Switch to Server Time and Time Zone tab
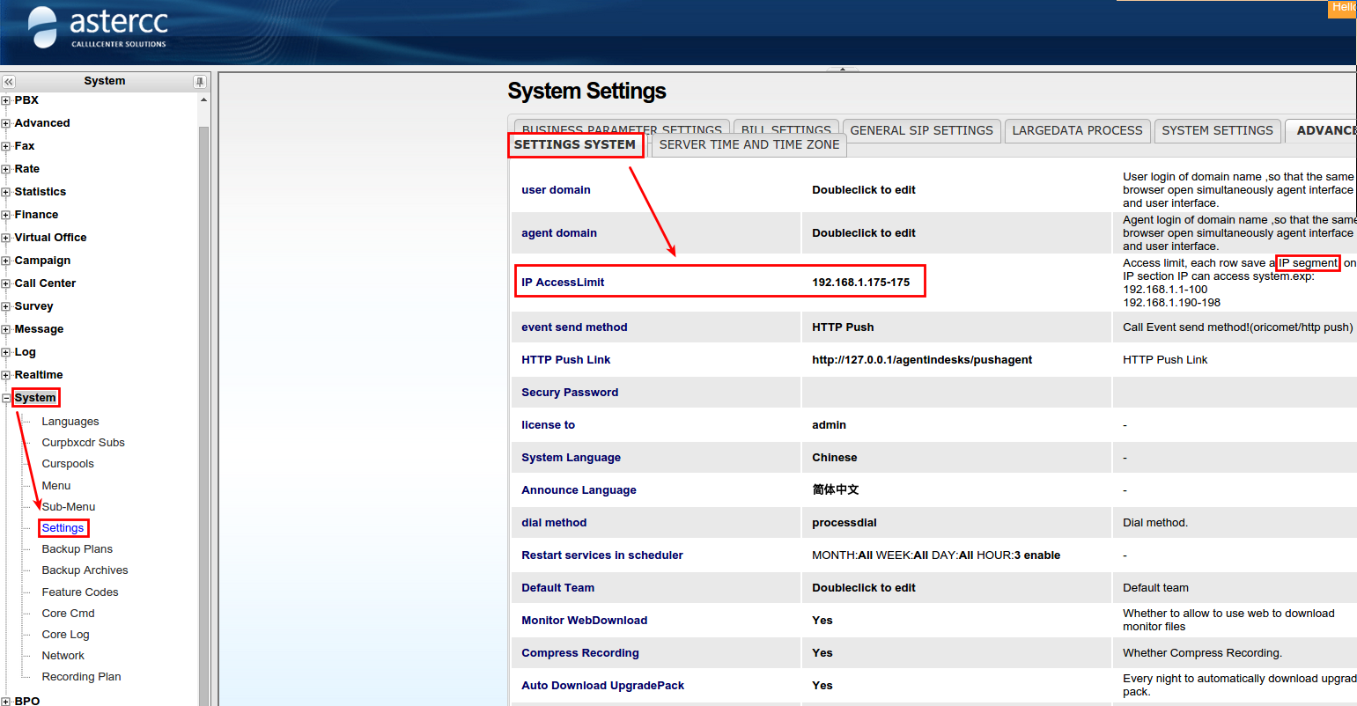Image resolution: width=1357 pixels, height=706 pixels. click(749, 145)
